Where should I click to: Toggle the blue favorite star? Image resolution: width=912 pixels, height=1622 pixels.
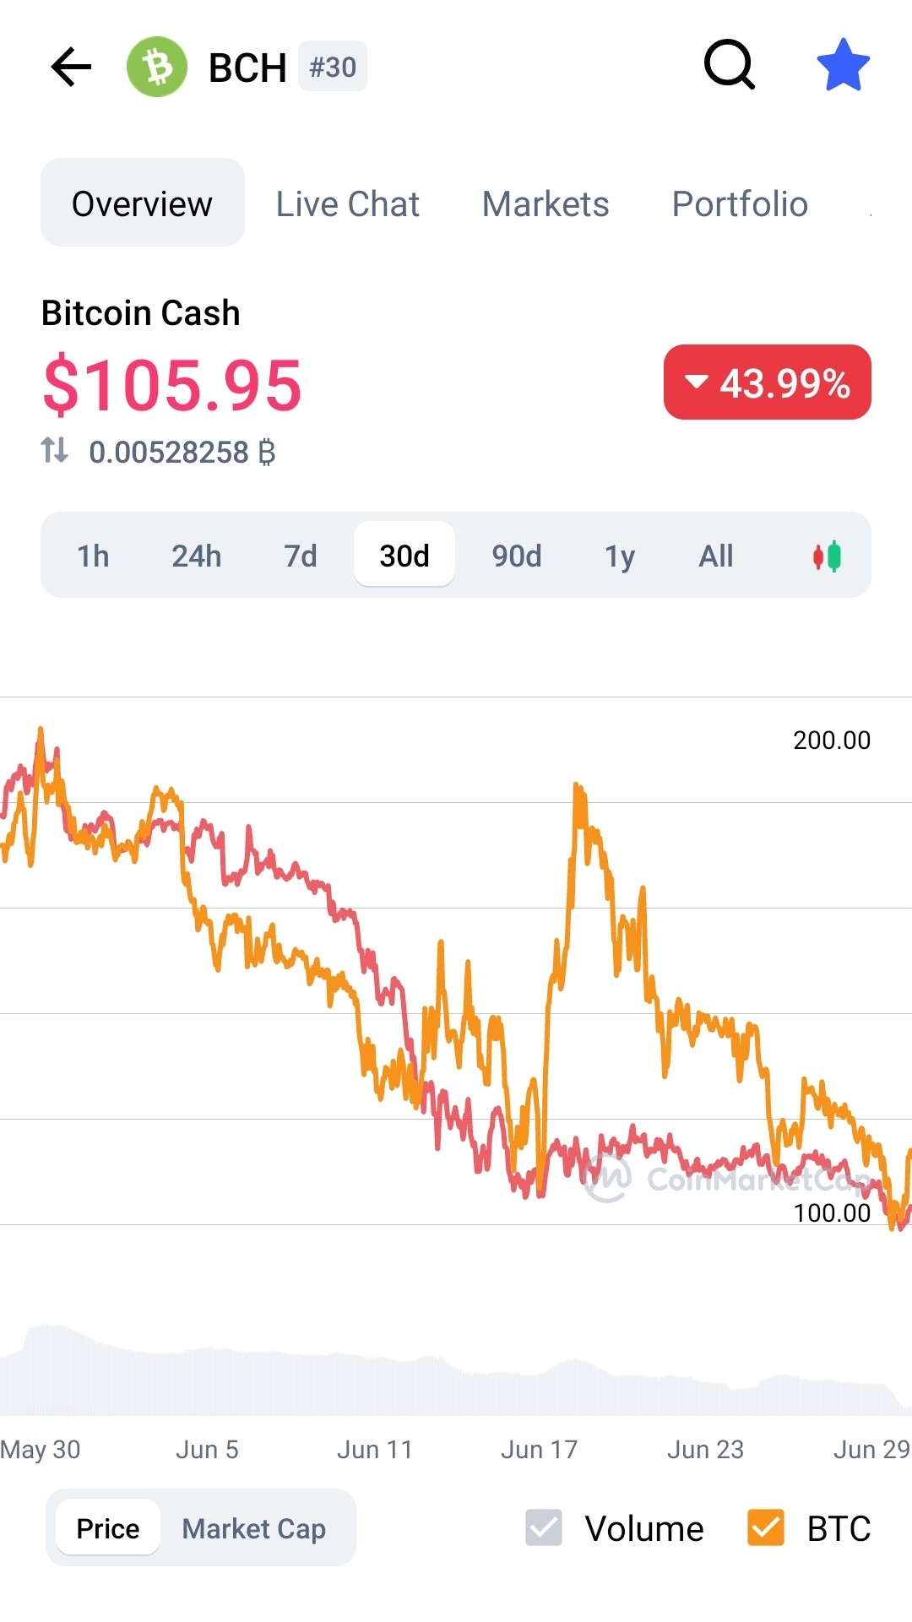tap(844, 65)
